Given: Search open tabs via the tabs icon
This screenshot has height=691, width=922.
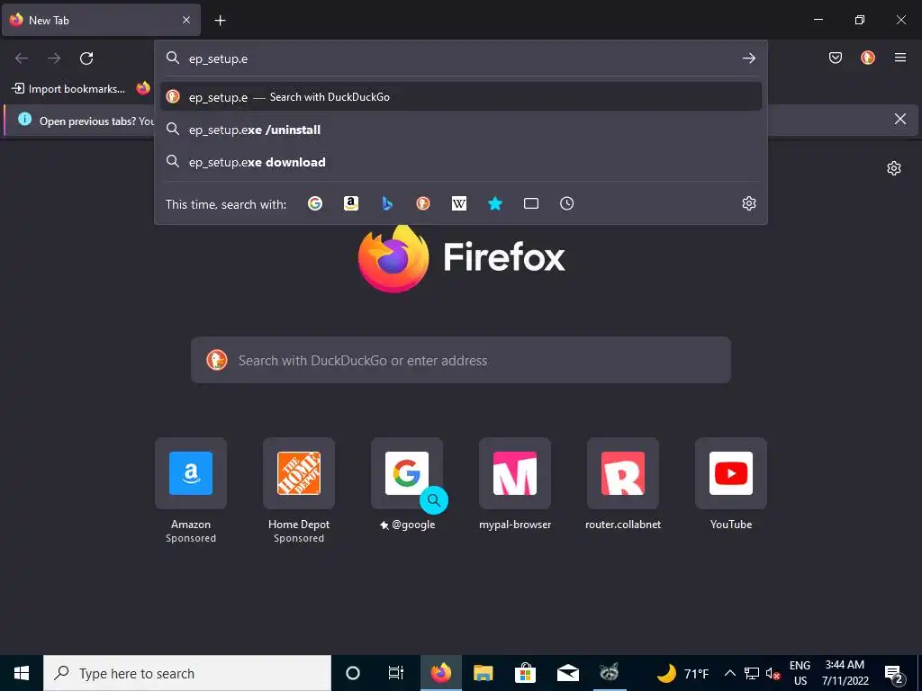Looking at the screenshot, I should pyautogui.click(x=531, y=203).
